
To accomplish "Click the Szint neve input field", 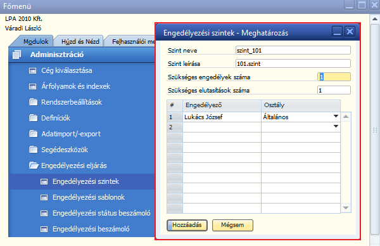I will click(x=293, y=51).
